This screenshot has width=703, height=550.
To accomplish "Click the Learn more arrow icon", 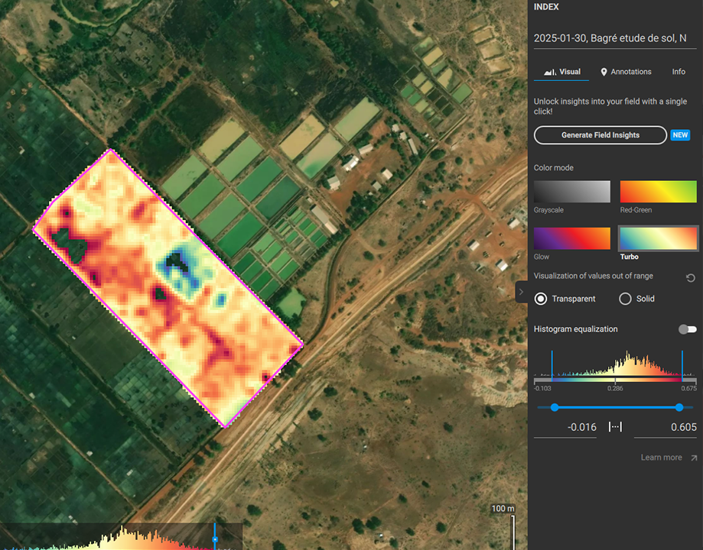I will (693, 458).
